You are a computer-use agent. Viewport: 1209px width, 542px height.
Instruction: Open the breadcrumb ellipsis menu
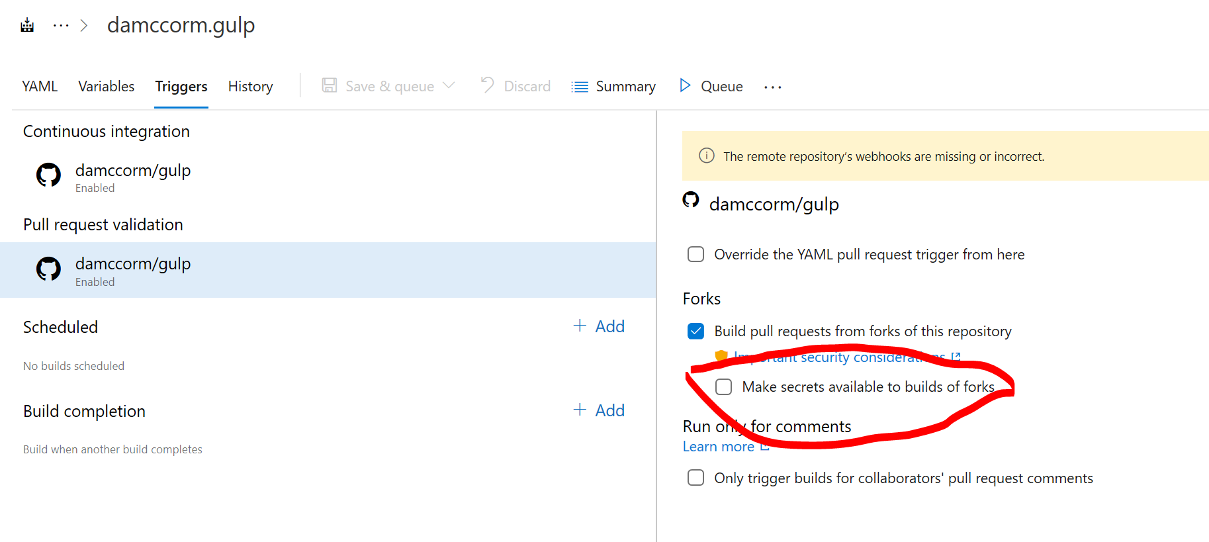[61, 26]
